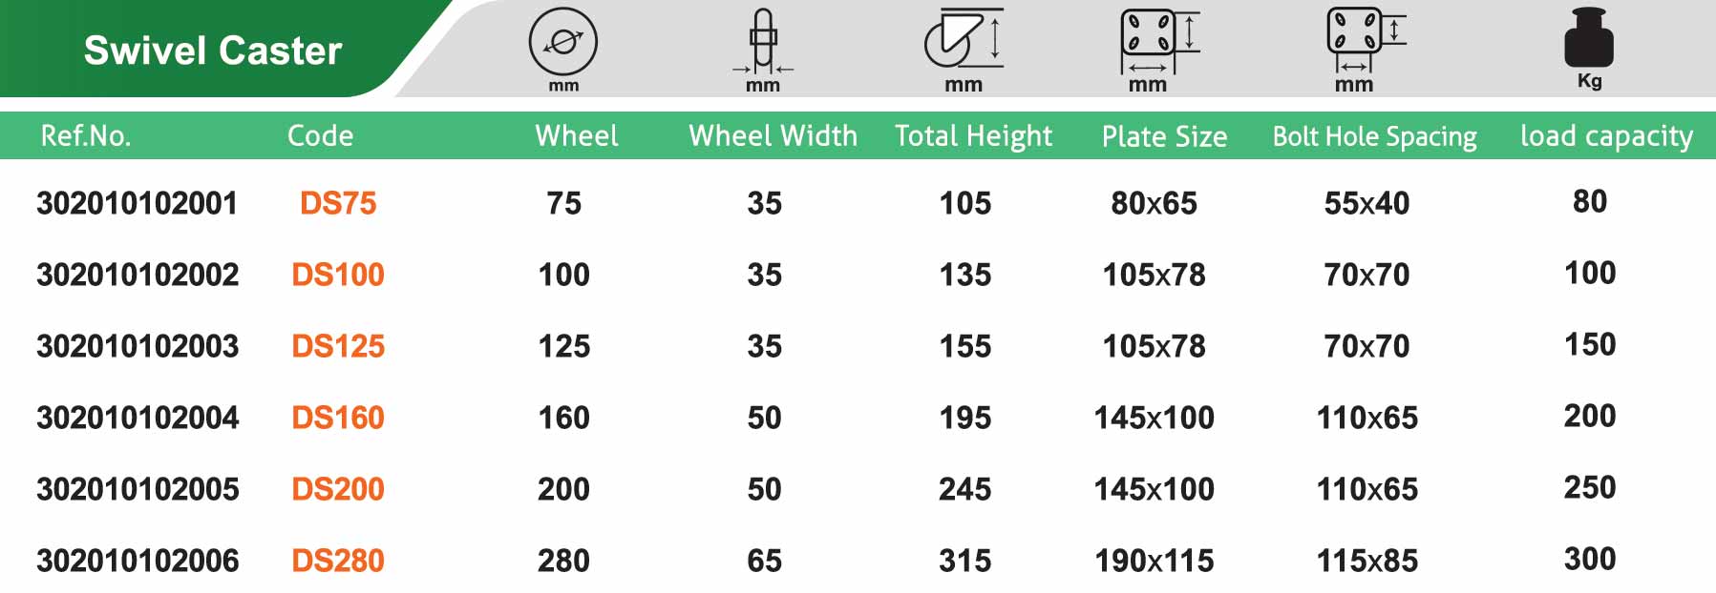Open the DS100 product code
1716x593 pixels.
[x=338, y=275]
